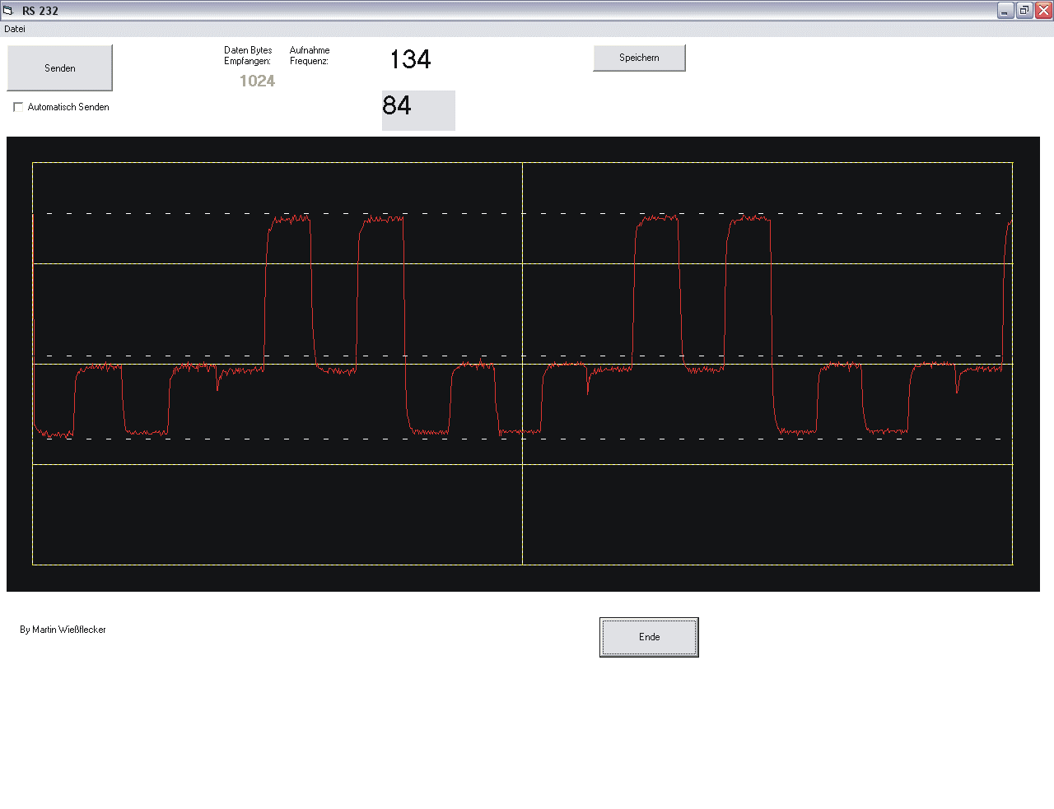Open the Datei menu
The image size is (1054, 809).
coord(15,29)
